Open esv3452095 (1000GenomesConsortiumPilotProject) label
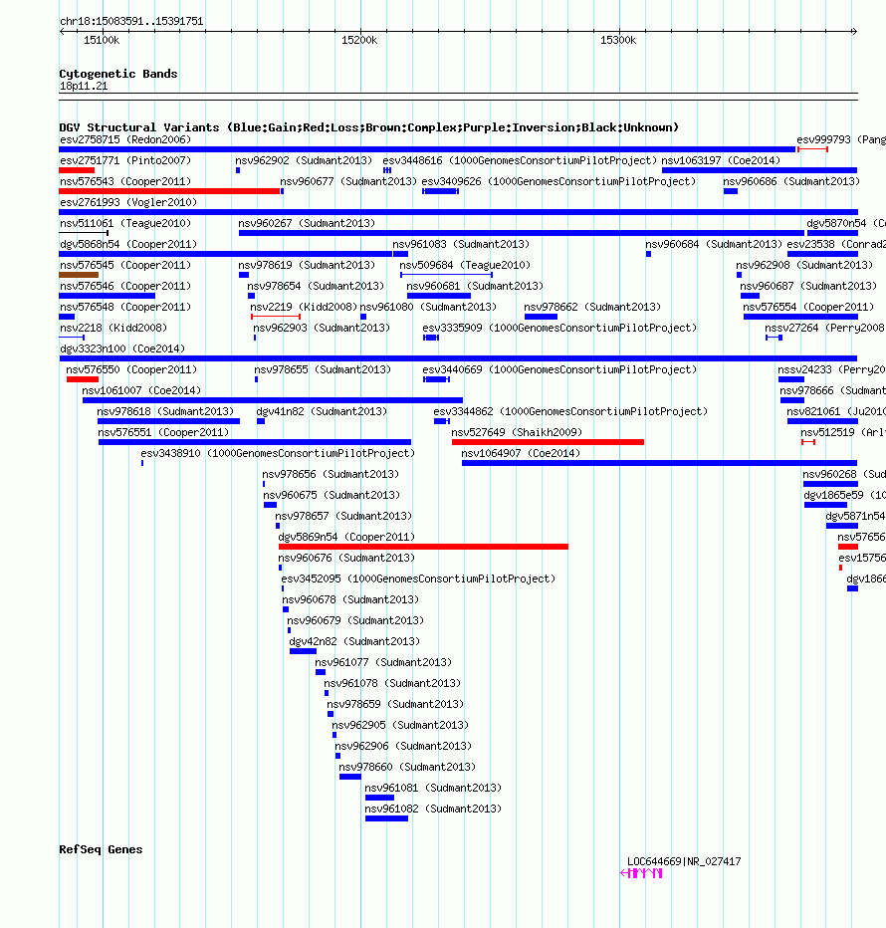 (418, 579)
